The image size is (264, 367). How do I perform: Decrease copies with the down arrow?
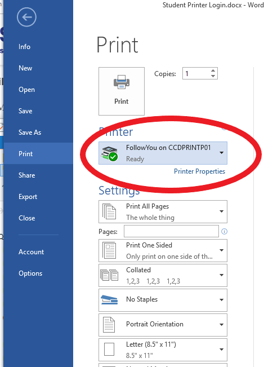click(213, 76)
